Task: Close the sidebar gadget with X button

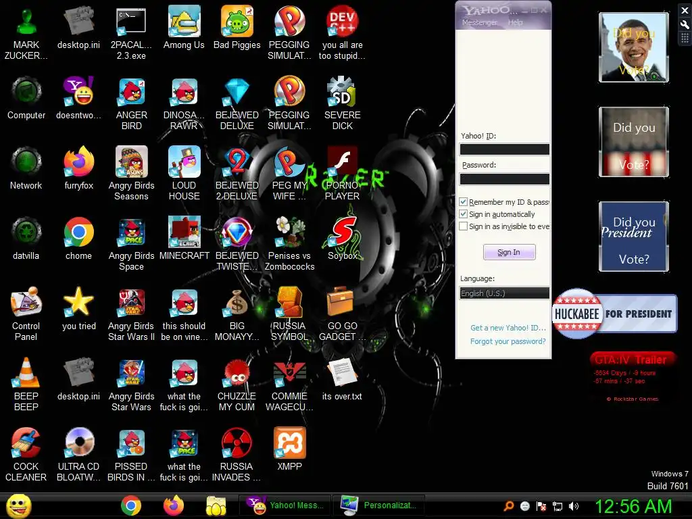Action: pos(685,10)
